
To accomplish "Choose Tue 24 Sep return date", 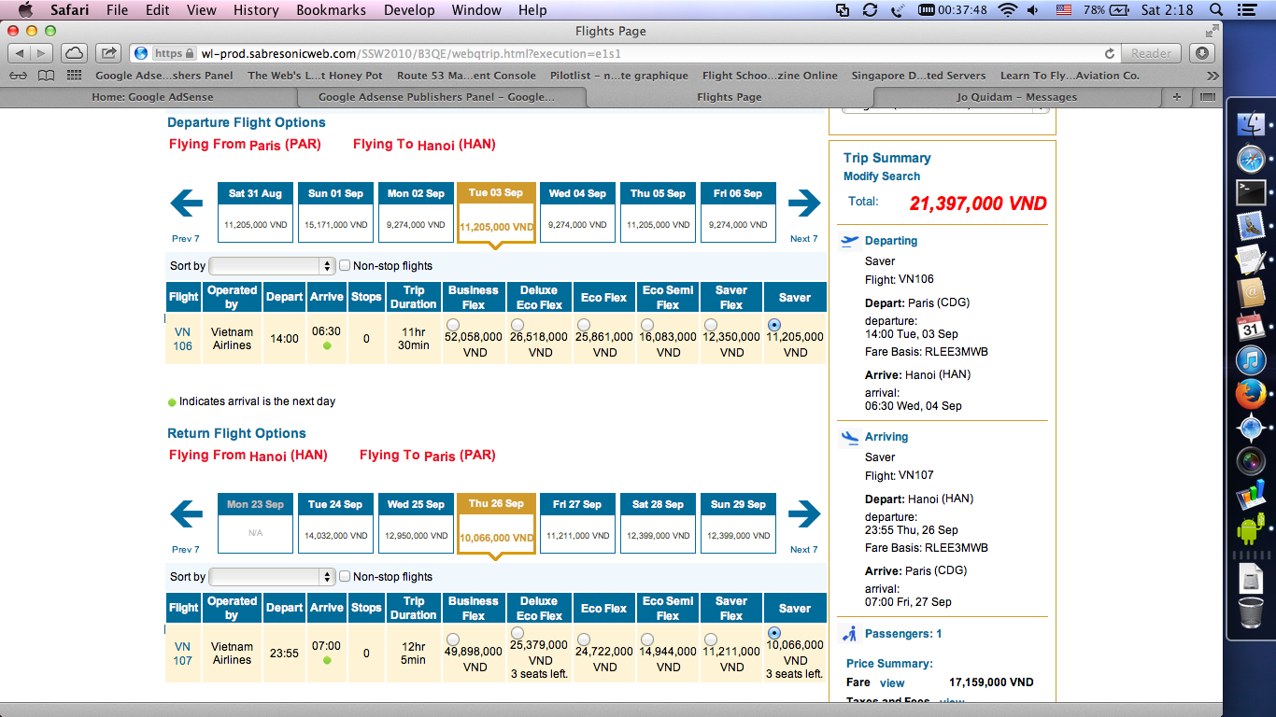I will pos(335,523).
